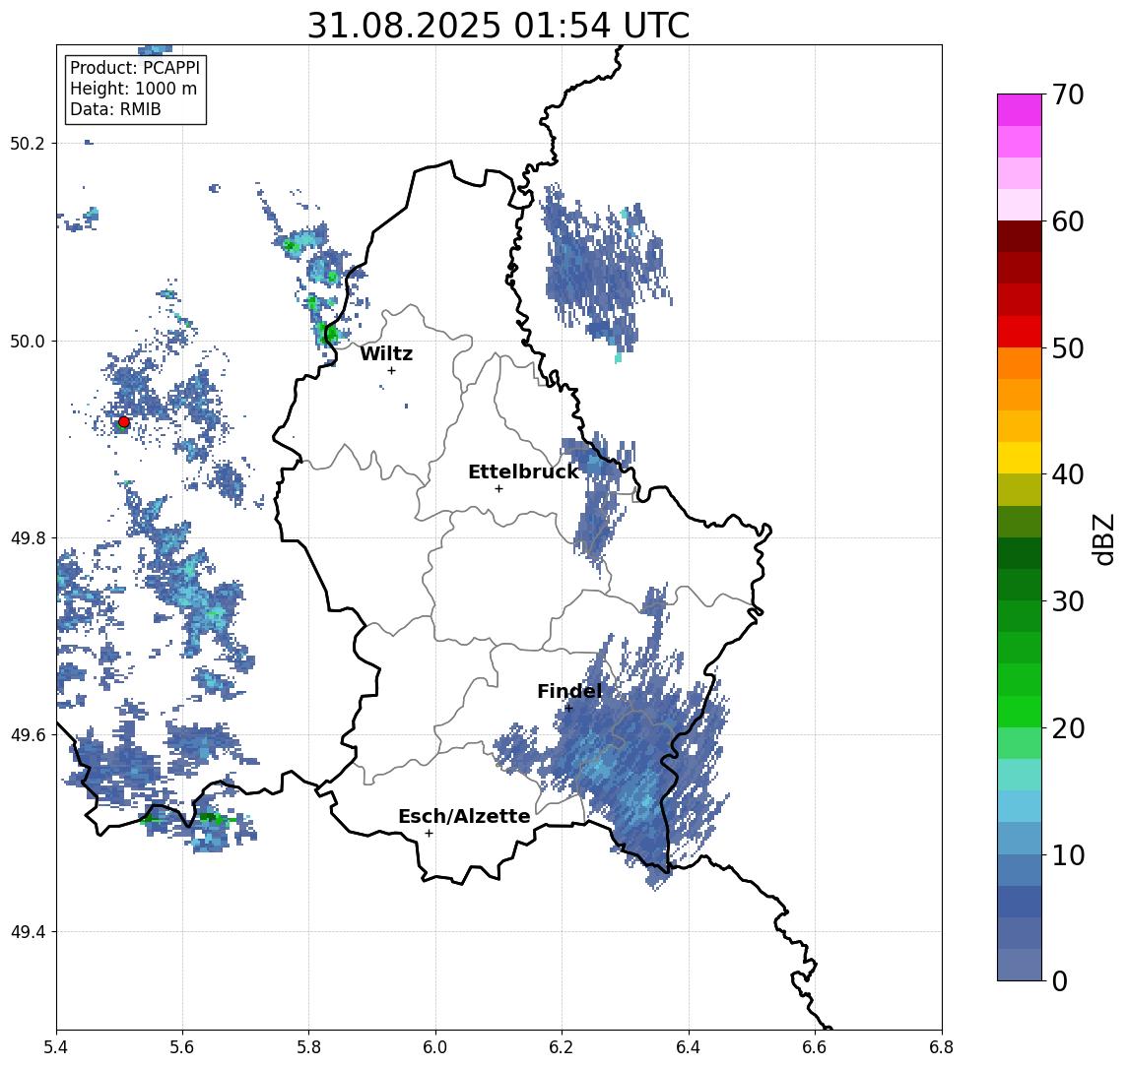Click the latitude tick label 49.8
The width and height of the screenshot is (1128, 1067).
tap(27, 537)
